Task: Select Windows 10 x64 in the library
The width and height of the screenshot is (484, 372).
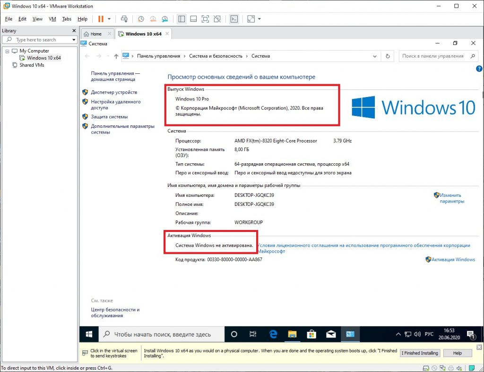Action: click(x=44, y=58)
